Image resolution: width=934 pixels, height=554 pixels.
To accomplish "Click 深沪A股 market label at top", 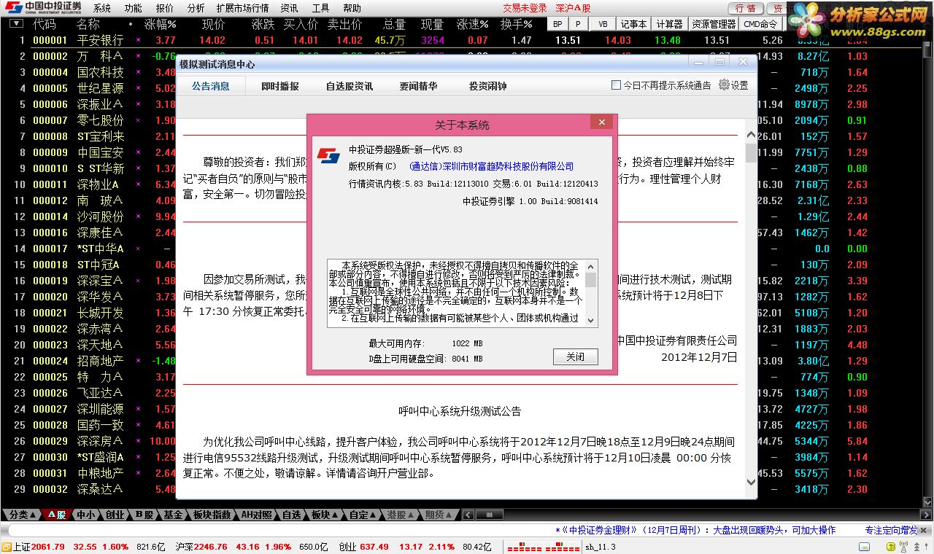I will coord(573,8).
